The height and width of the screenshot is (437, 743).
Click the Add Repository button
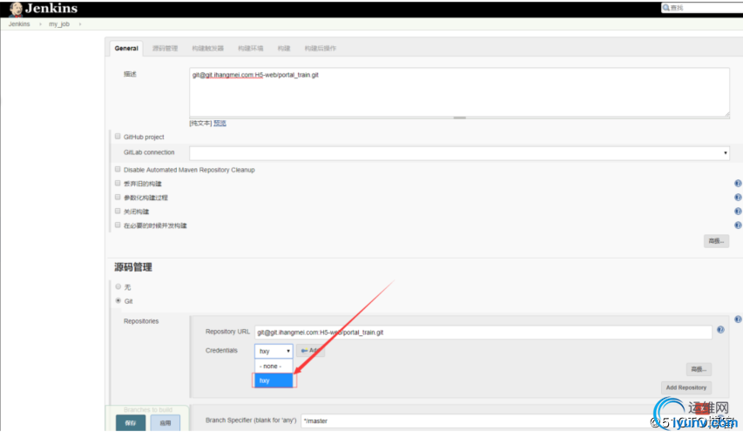point(686,387)
